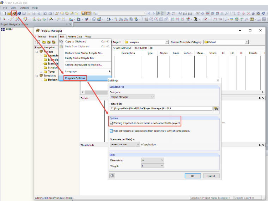Image resolution: width=268 pixels, height=201 pixels.
Task: Click the Open file folder icon in RFEM toolbar
Action: tap(9, 13)
